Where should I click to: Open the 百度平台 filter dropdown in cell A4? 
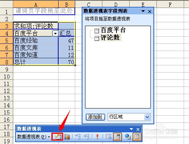click(55, 33)
